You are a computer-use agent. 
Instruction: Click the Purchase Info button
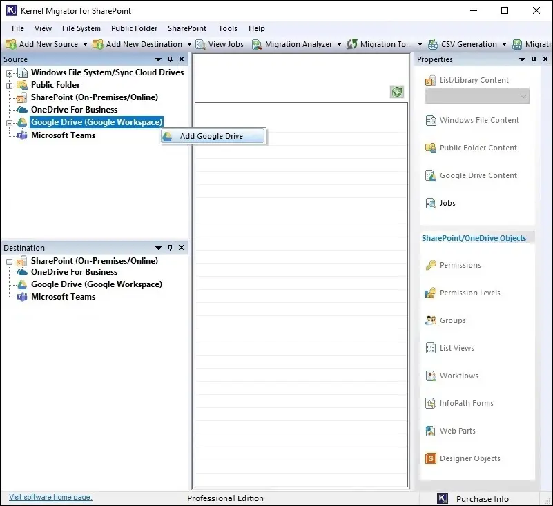point(483,499)
